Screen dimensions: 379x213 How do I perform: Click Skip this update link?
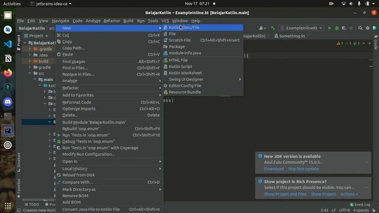click(303, 169)
